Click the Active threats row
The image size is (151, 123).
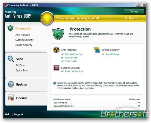[97, 103]
